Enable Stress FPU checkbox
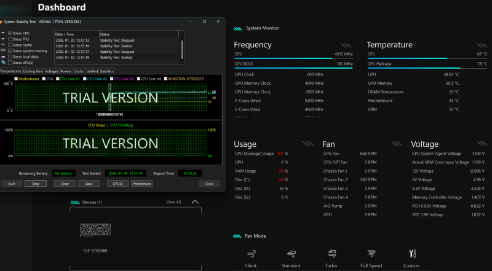Viewport: 492px width, 271px height. [10, 39]
